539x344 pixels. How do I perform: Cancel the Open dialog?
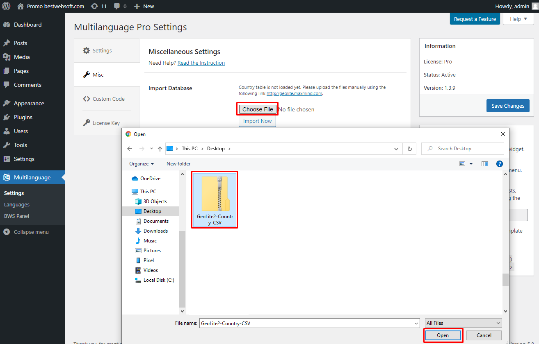pos(484,335)
